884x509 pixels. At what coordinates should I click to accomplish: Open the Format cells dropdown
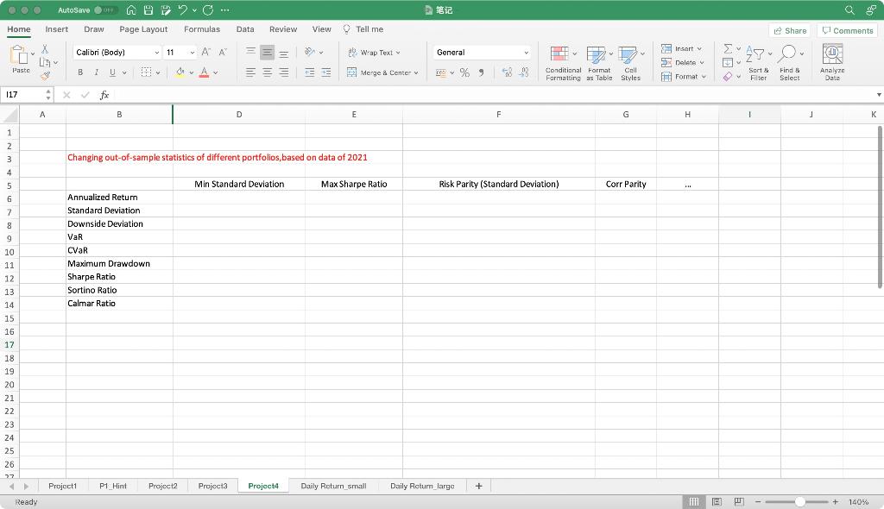point(704,77)
